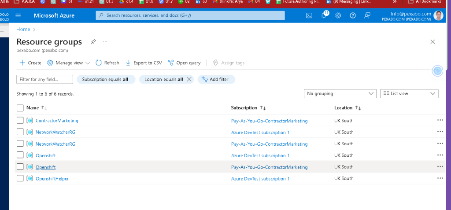Close the Resource groups blade
Image resolution: width=451 pixels, height=210 pixels.
(433, 42)
